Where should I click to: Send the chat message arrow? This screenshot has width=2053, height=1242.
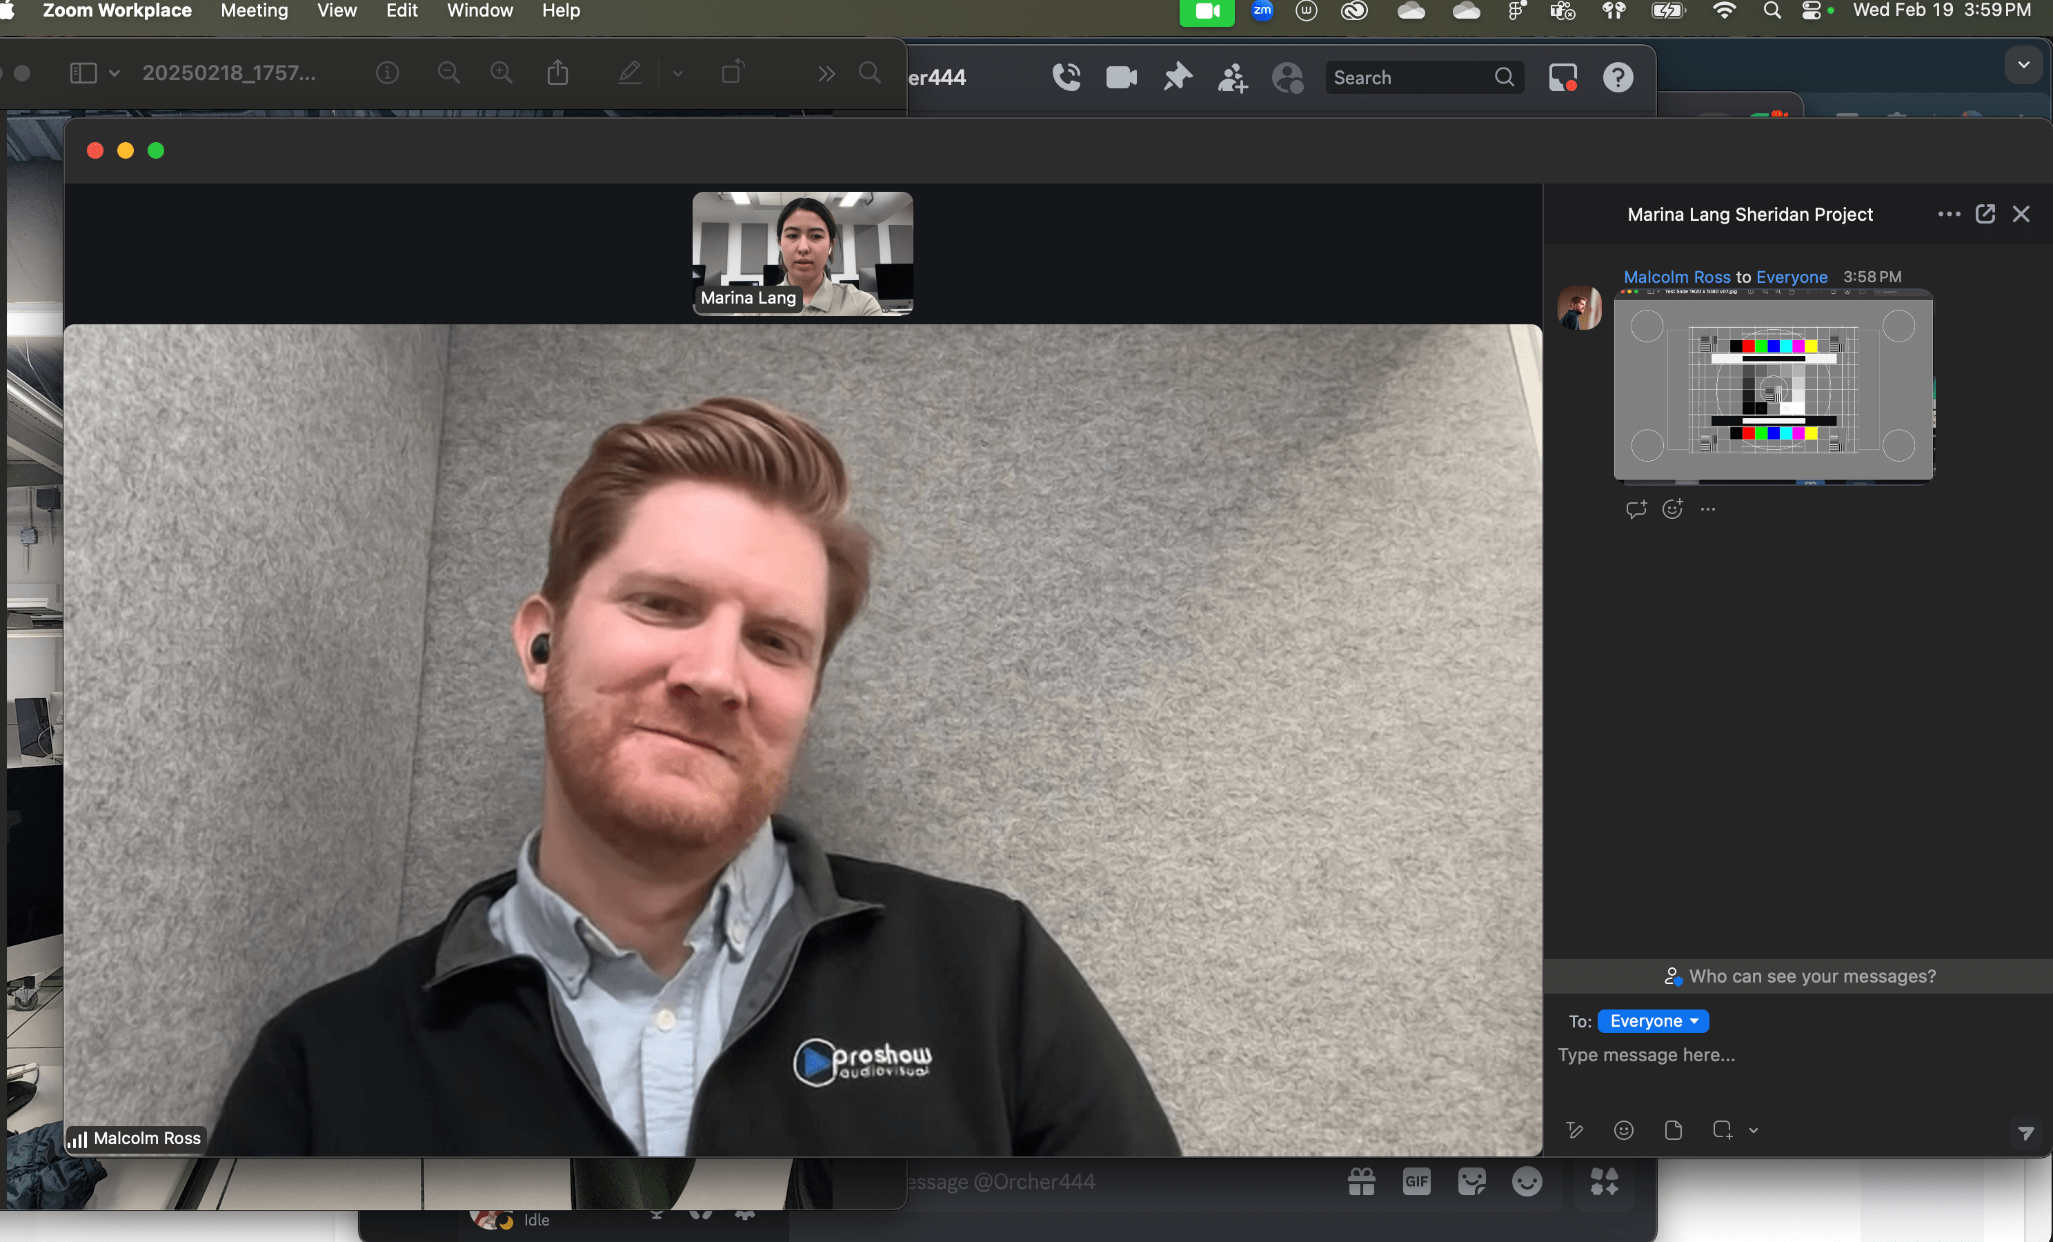[2025, 1132]
